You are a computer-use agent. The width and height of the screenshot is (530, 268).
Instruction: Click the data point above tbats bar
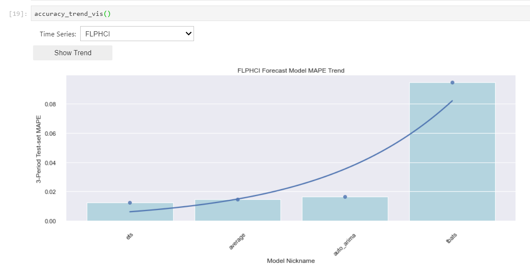[452, 82]
